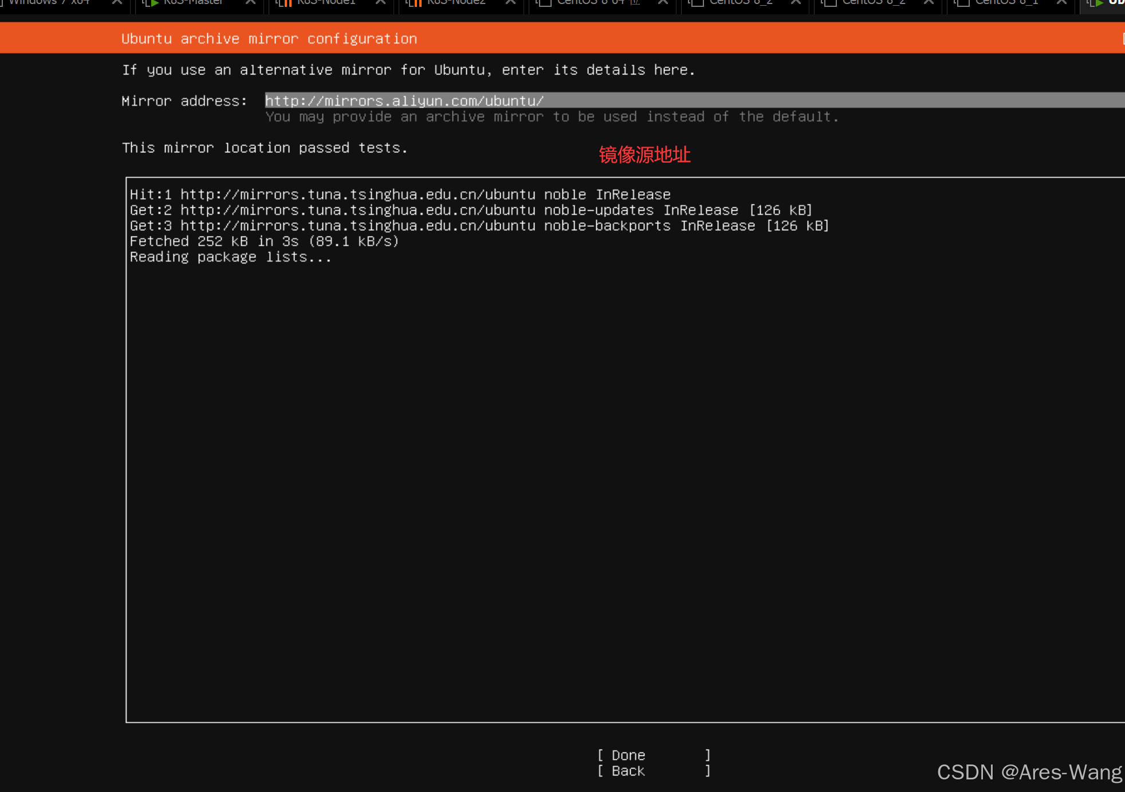Close the K8S-Node2 tab
Viewport: 1125px width, 792px height.
tap(510, 2)
